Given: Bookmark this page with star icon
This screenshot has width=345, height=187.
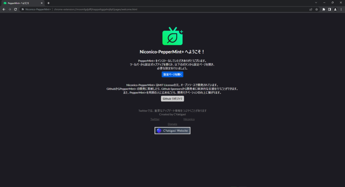Looking at the screenshot, I should click(316, 9).
